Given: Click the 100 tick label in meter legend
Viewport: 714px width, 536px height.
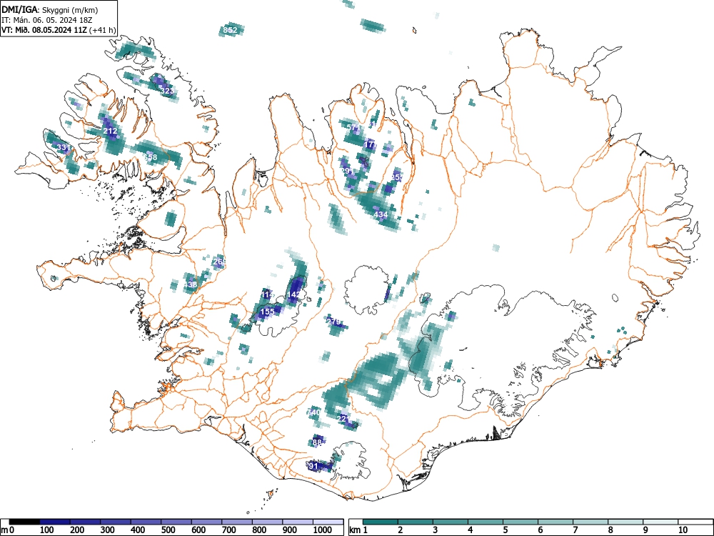Looking at the screenshot, I should click(x=47, y=530).
